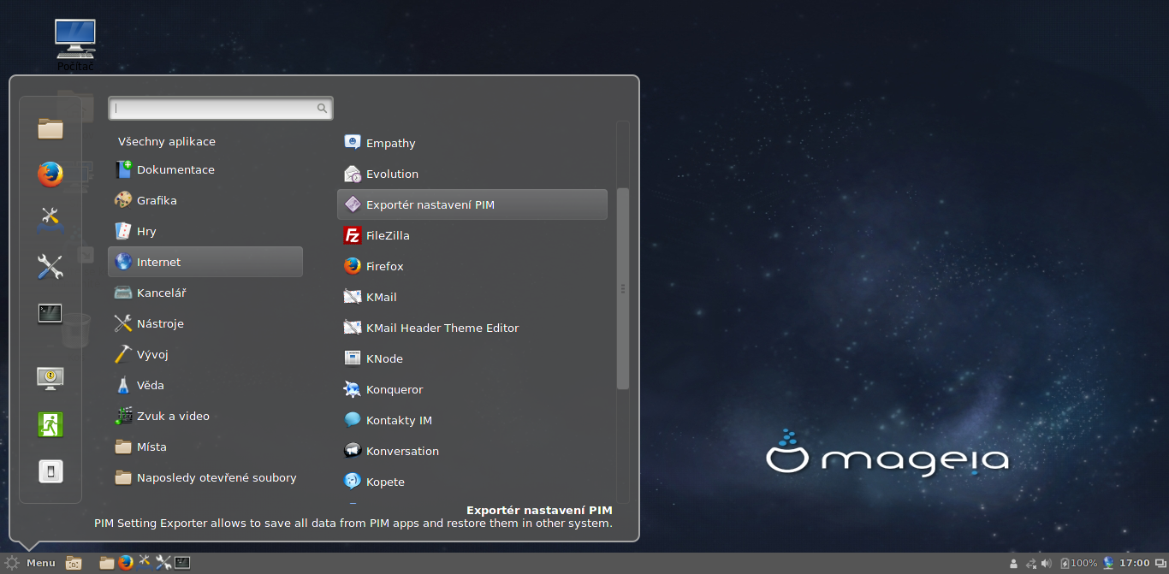
Task: Open Mageia Control Center from bottom panel
Action: 145,562
